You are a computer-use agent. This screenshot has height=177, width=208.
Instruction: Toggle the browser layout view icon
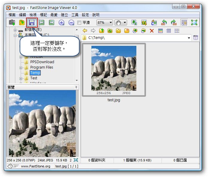coord(184,22)
